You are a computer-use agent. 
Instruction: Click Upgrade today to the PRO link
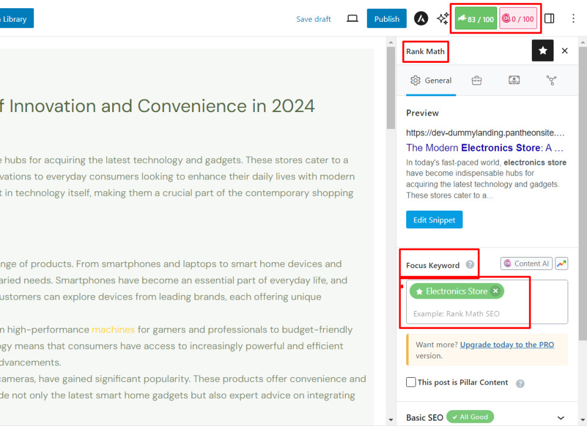[x=507, y=344]
